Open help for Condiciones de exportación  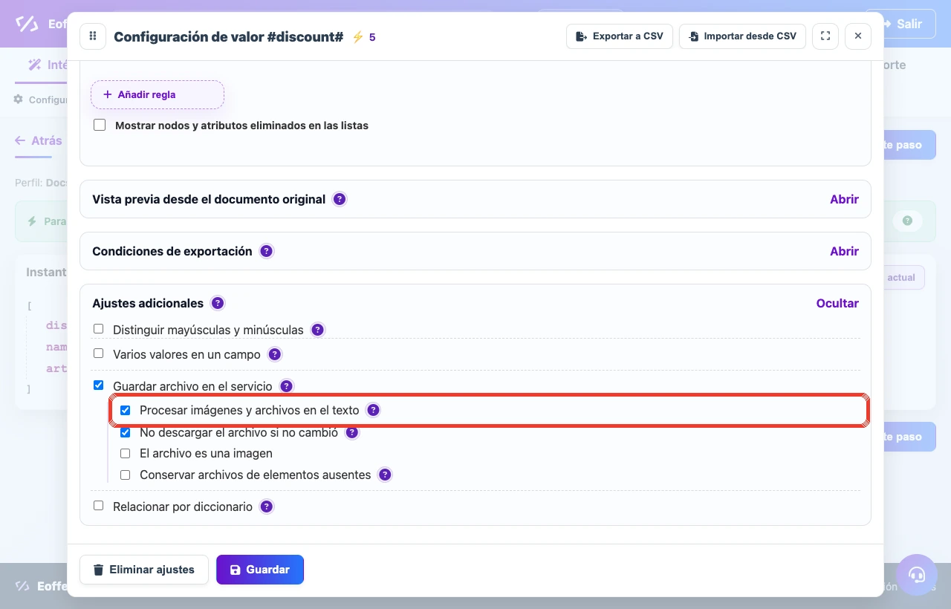267,251
